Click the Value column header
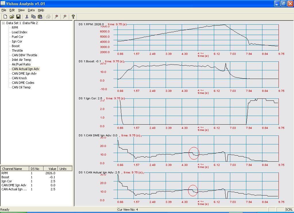Image resolution: width=294 pixels, height=213 pixels. [x=51, y=169]
